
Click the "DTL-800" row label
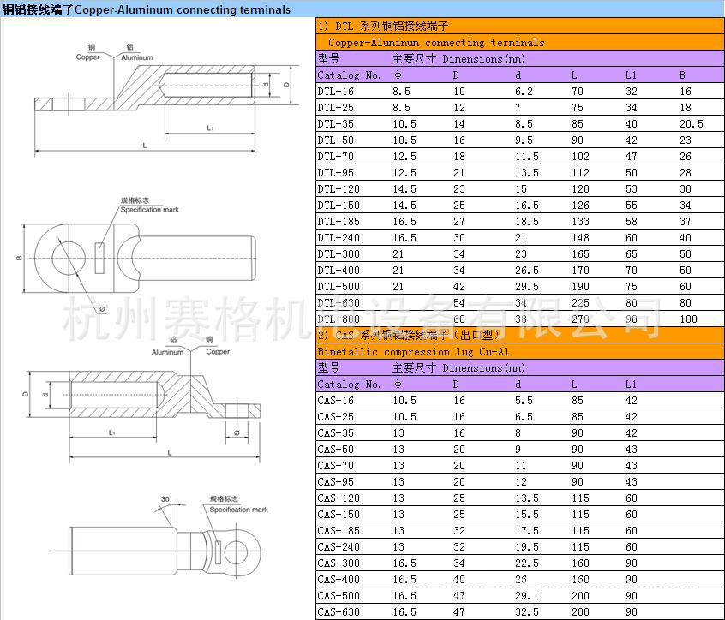pos(339,319)
